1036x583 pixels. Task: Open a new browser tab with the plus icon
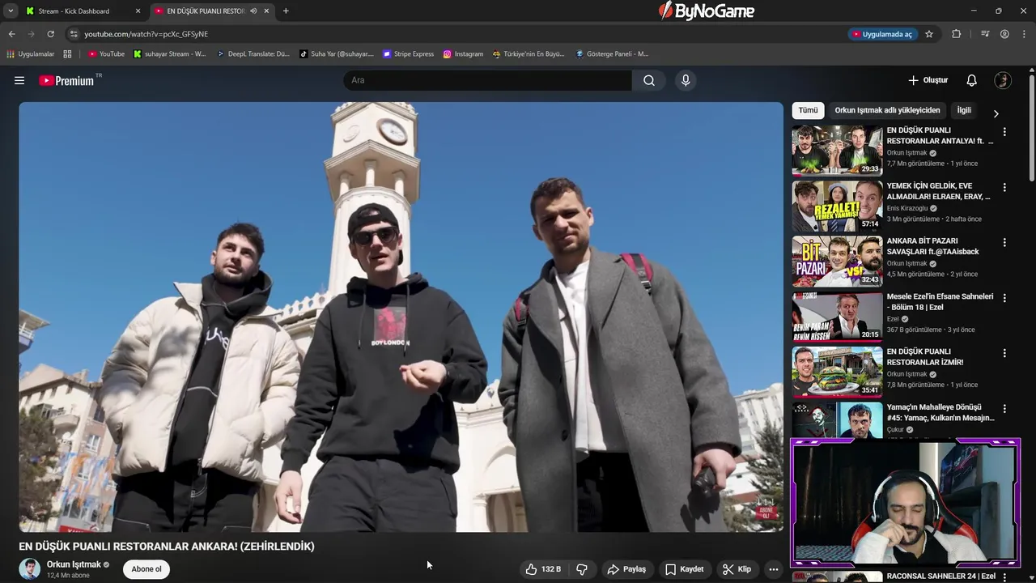point(286,11)
